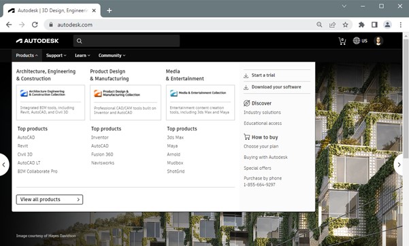409x246 pixels.
Task: Go to next carousel slide
Action: (x=399, y=164)
